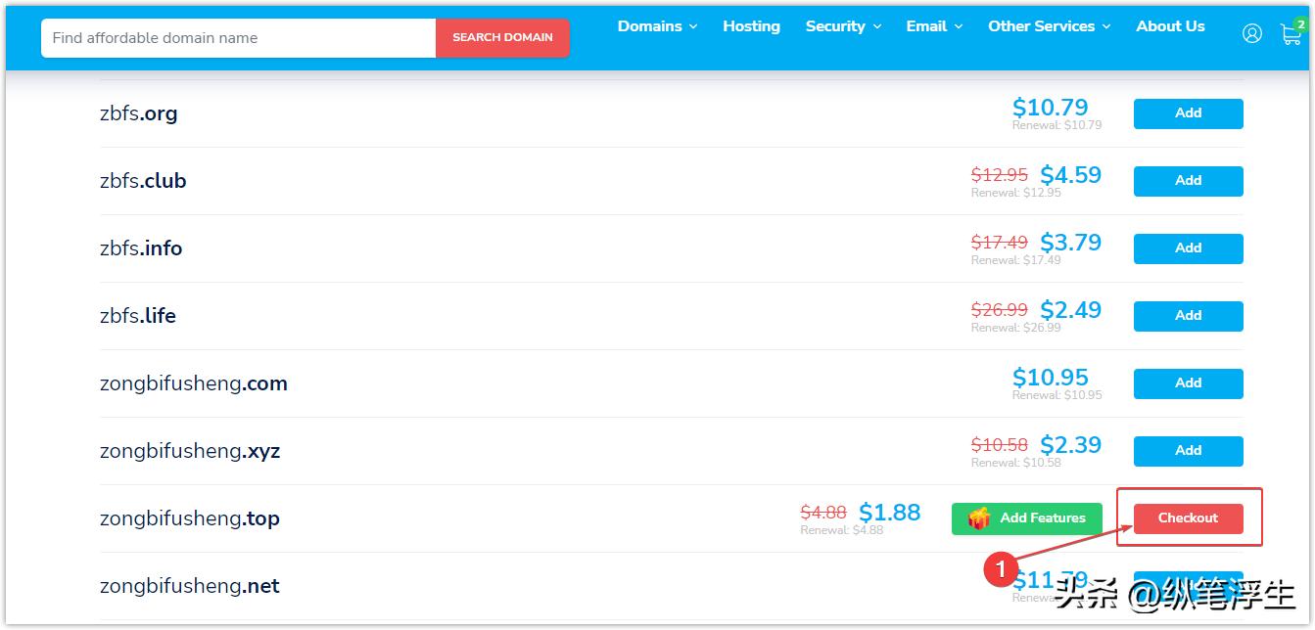Go to the Hosting menu item
This screenshot has width=1315, height=630.
(751, 26)
